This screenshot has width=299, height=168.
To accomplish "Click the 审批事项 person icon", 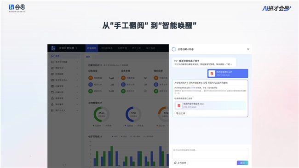I will [x=52, y=104].
